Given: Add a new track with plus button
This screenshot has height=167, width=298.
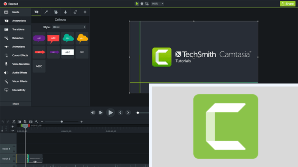Looking at the screenshot, I should click(x=12, y=126).
